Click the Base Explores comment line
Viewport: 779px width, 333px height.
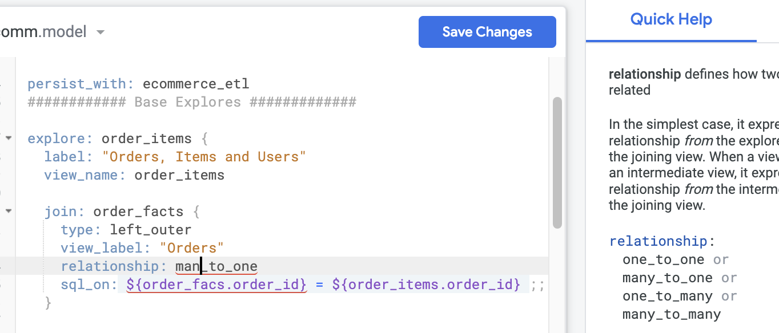tap(192, 102)
